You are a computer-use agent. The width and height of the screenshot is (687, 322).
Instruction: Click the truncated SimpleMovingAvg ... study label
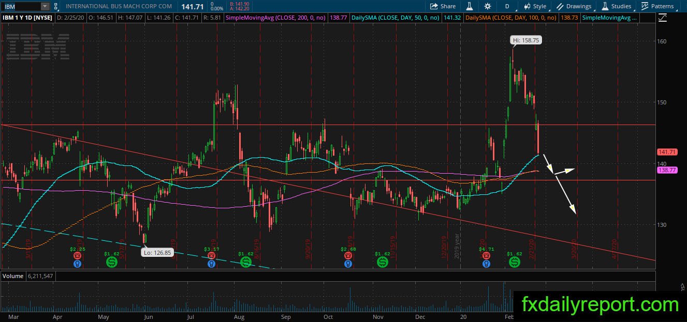(609, 18)
